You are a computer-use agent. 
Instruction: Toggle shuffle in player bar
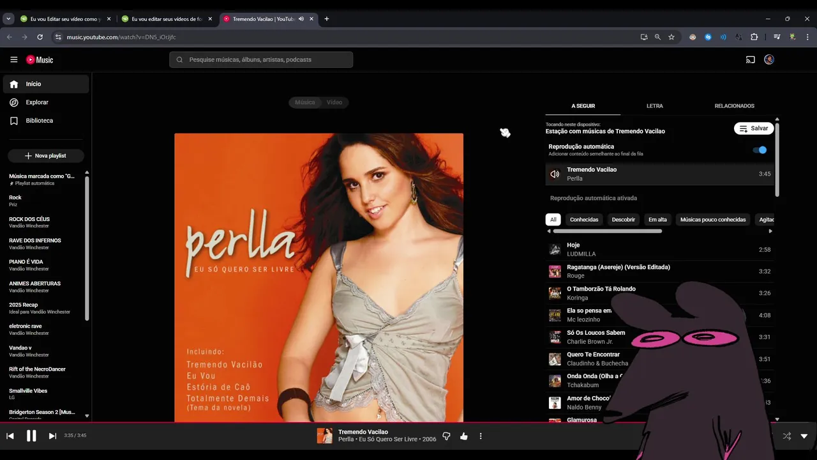point(786,436)
